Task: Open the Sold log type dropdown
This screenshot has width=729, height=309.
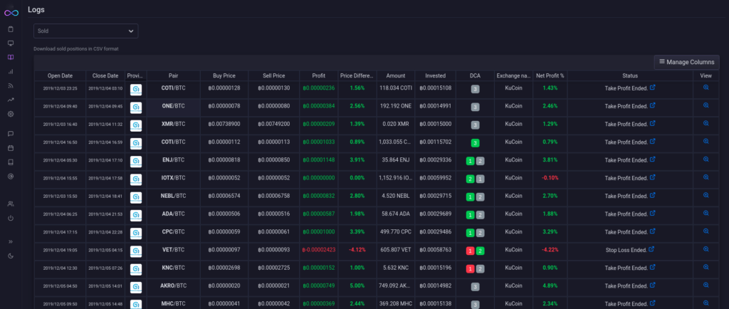Action: pos(85,31)
